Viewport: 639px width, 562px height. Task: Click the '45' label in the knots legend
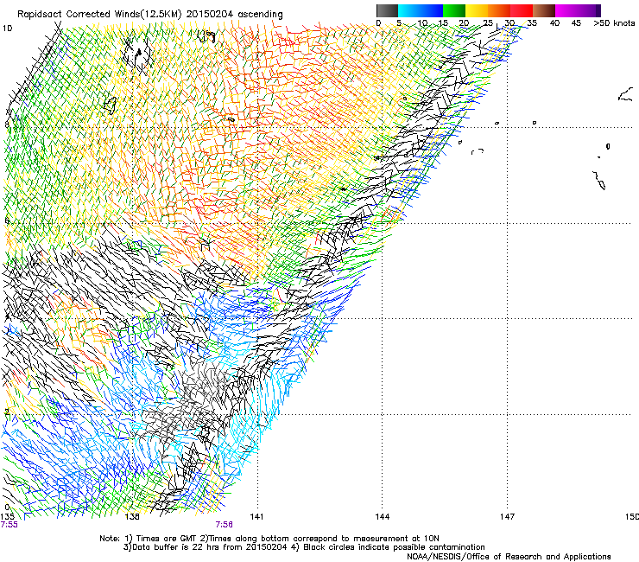click(x=576, y=22)
